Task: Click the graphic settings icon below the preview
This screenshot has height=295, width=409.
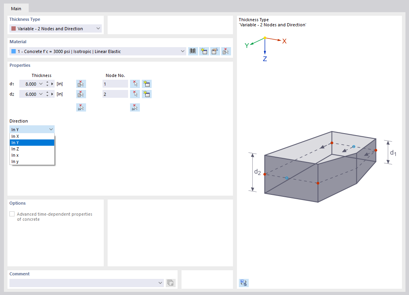Action: (244, 283)
